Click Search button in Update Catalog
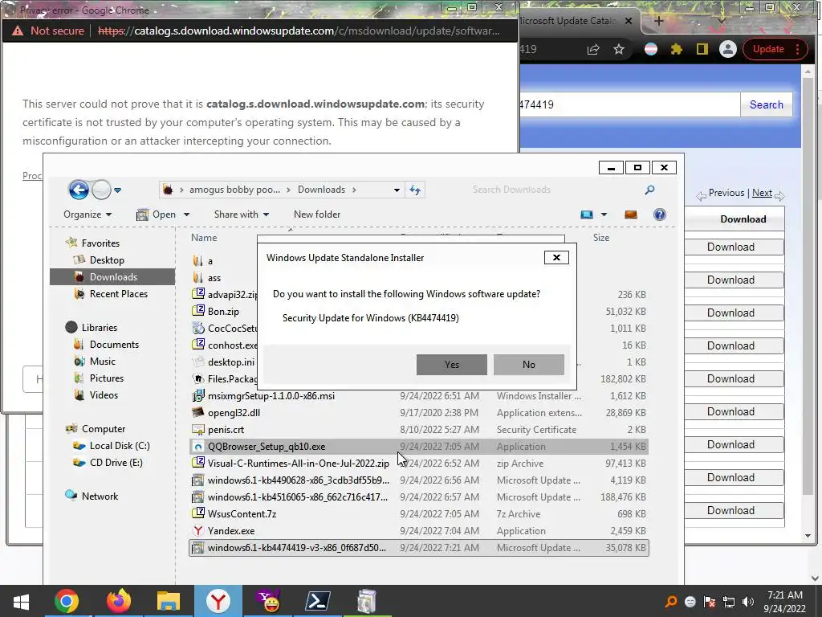The image size is (822, 617). tap(766, 104)
